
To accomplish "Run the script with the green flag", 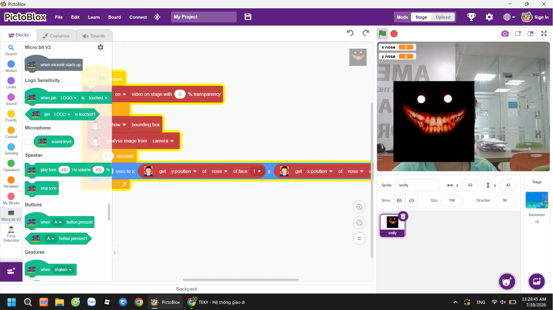I will 382,33.
